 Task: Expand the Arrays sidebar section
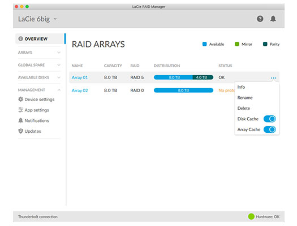coord(39,53)
